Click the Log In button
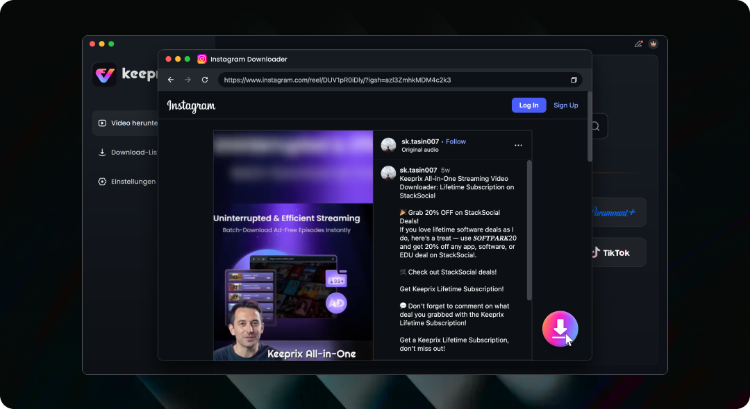 tap(529, 105)
